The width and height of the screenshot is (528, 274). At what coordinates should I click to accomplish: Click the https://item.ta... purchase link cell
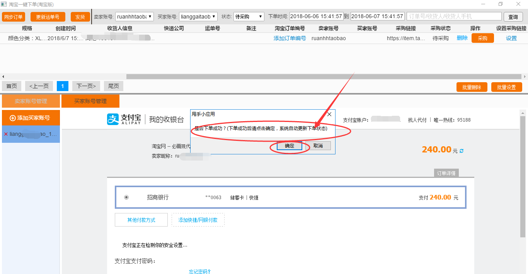pos(406,38)
